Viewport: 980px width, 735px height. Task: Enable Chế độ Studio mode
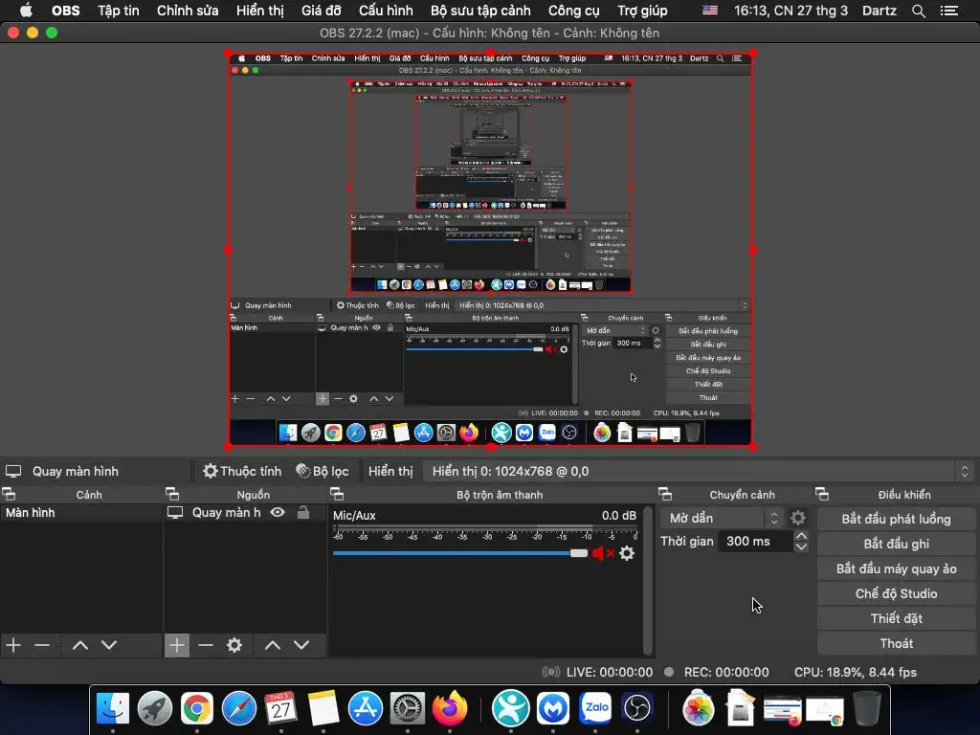[x=896, y=593]
